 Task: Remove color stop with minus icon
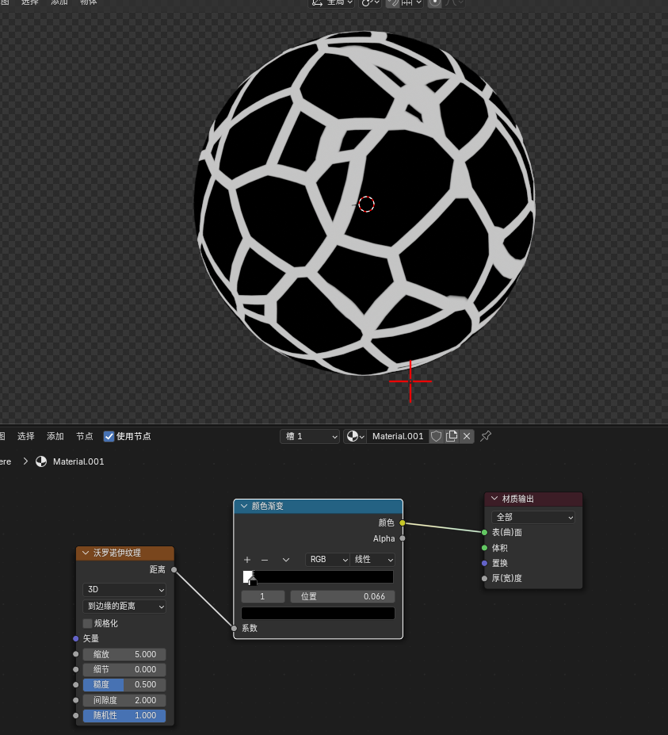tap(265, 560)
